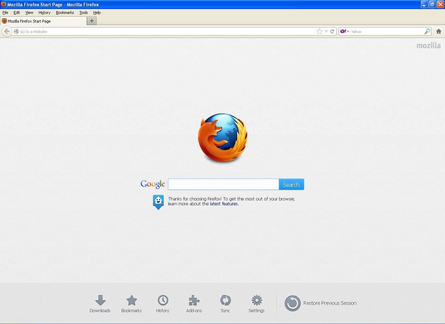Viewport: 445px width, 324px height.
Task: Click the site identity globe icon
Action: pyautogui.click(x=16, y=31)
